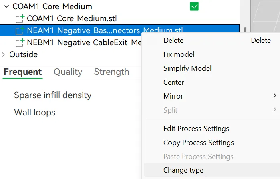
Task: Select the Frequent tab
Action: tap(23, 72)
